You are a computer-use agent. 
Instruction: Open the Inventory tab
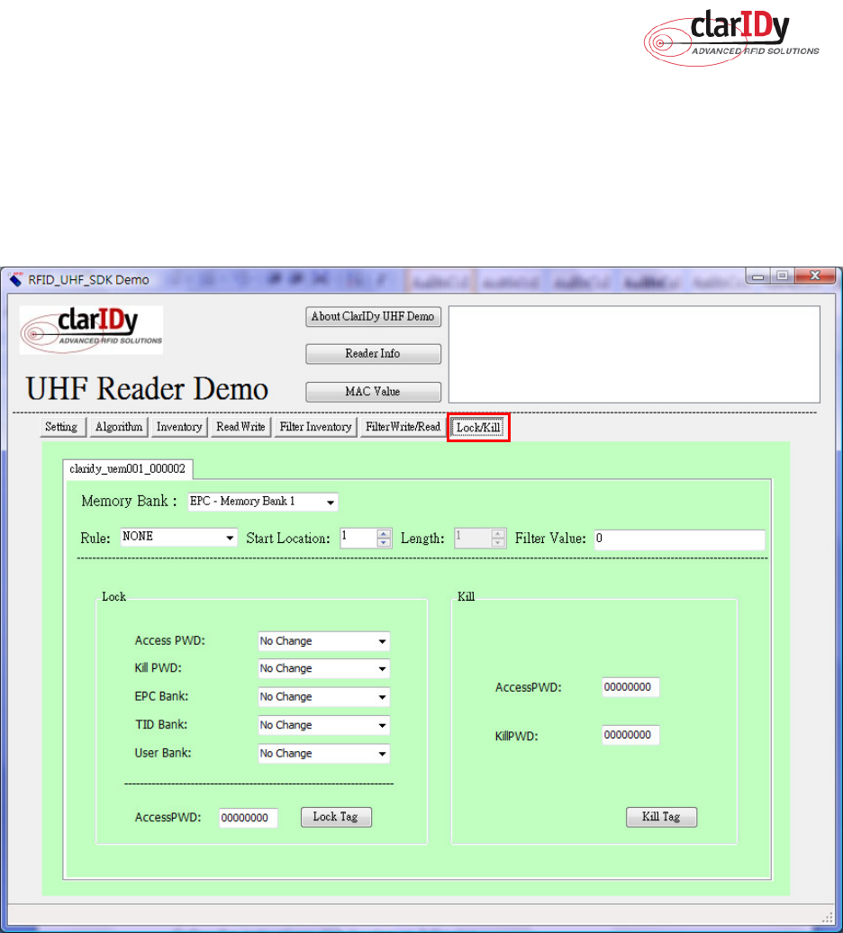tap(179, 427)
